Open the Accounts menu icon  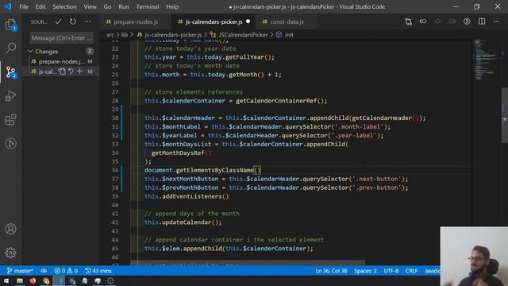pyautogui.click(x=10, y=229)
